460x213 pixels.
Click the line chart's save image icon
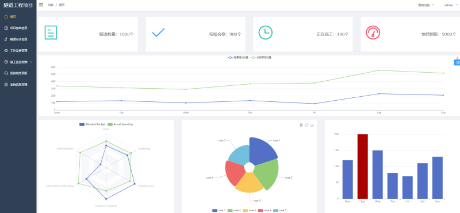coord(457,58)
